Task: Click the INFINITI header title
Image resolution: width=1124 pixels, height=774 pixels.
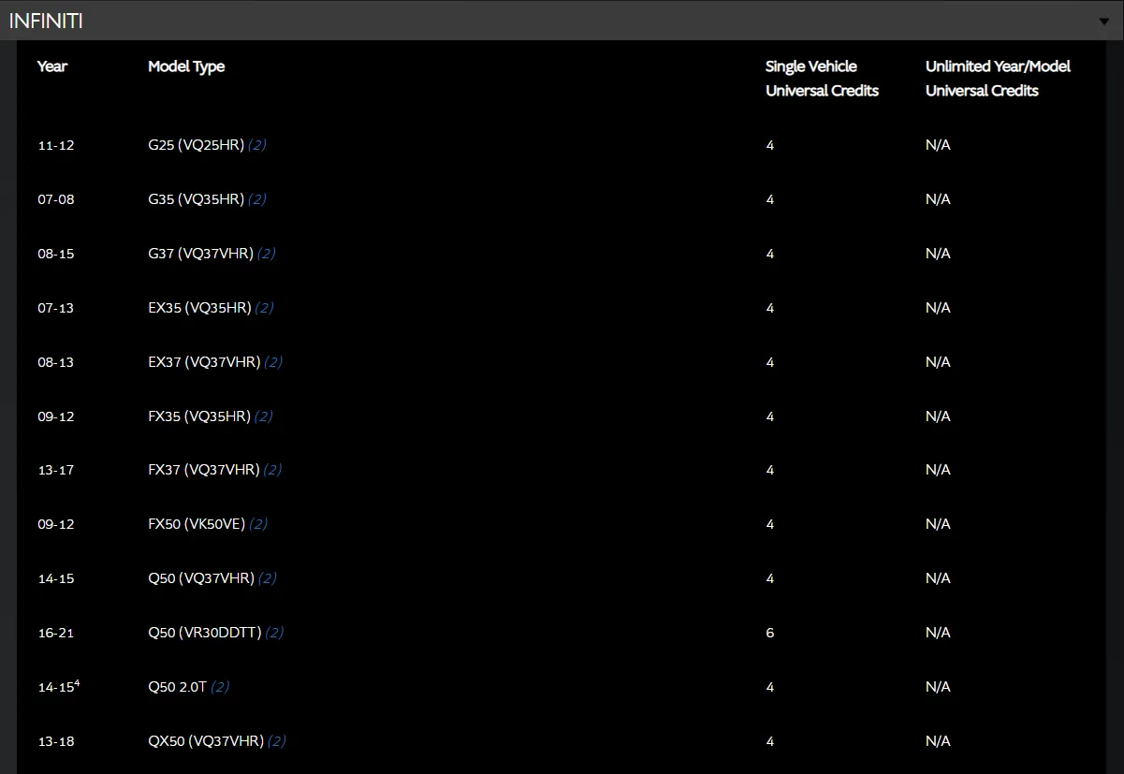Action: pyautogui.click(x=46, y=21)
